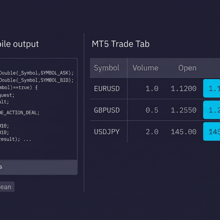The height and width of the screenshot is (220, 220).
Task: Click the Volume column header
Action: (x=145, y=68)
